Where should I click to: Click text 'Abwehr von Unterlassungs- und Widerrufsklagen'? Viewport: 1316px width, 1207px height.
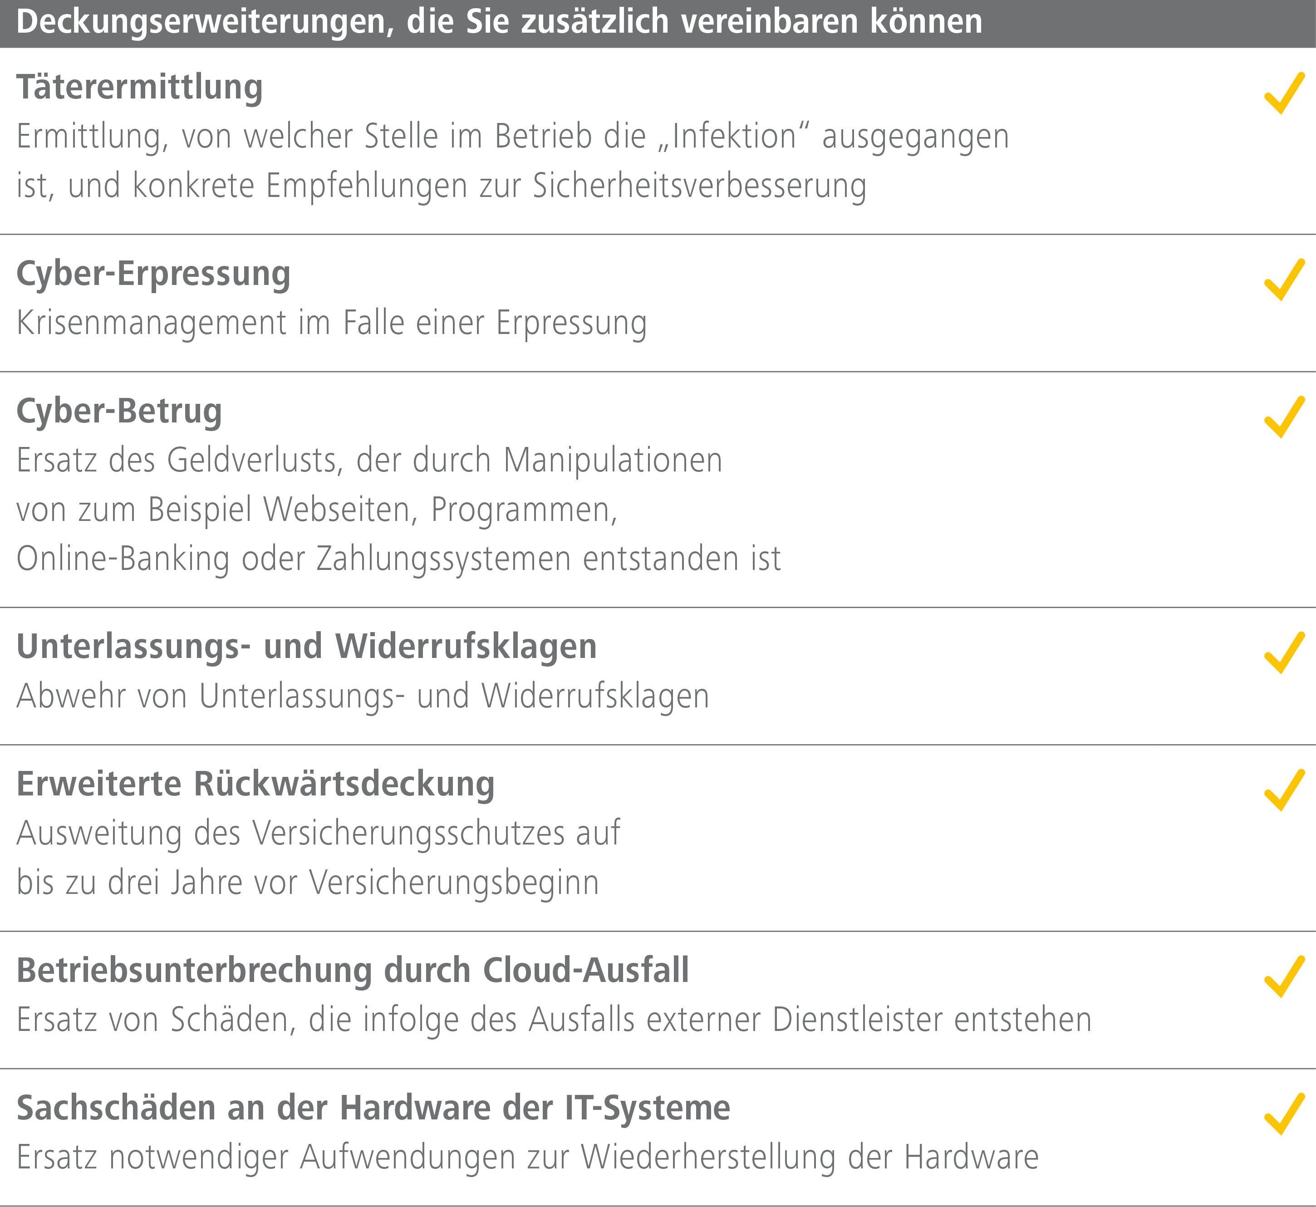[363, 696]
